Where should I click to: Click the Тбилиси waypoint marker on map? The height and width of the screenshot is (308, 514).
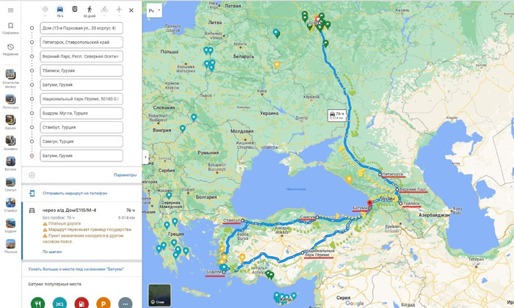point(401,204)
